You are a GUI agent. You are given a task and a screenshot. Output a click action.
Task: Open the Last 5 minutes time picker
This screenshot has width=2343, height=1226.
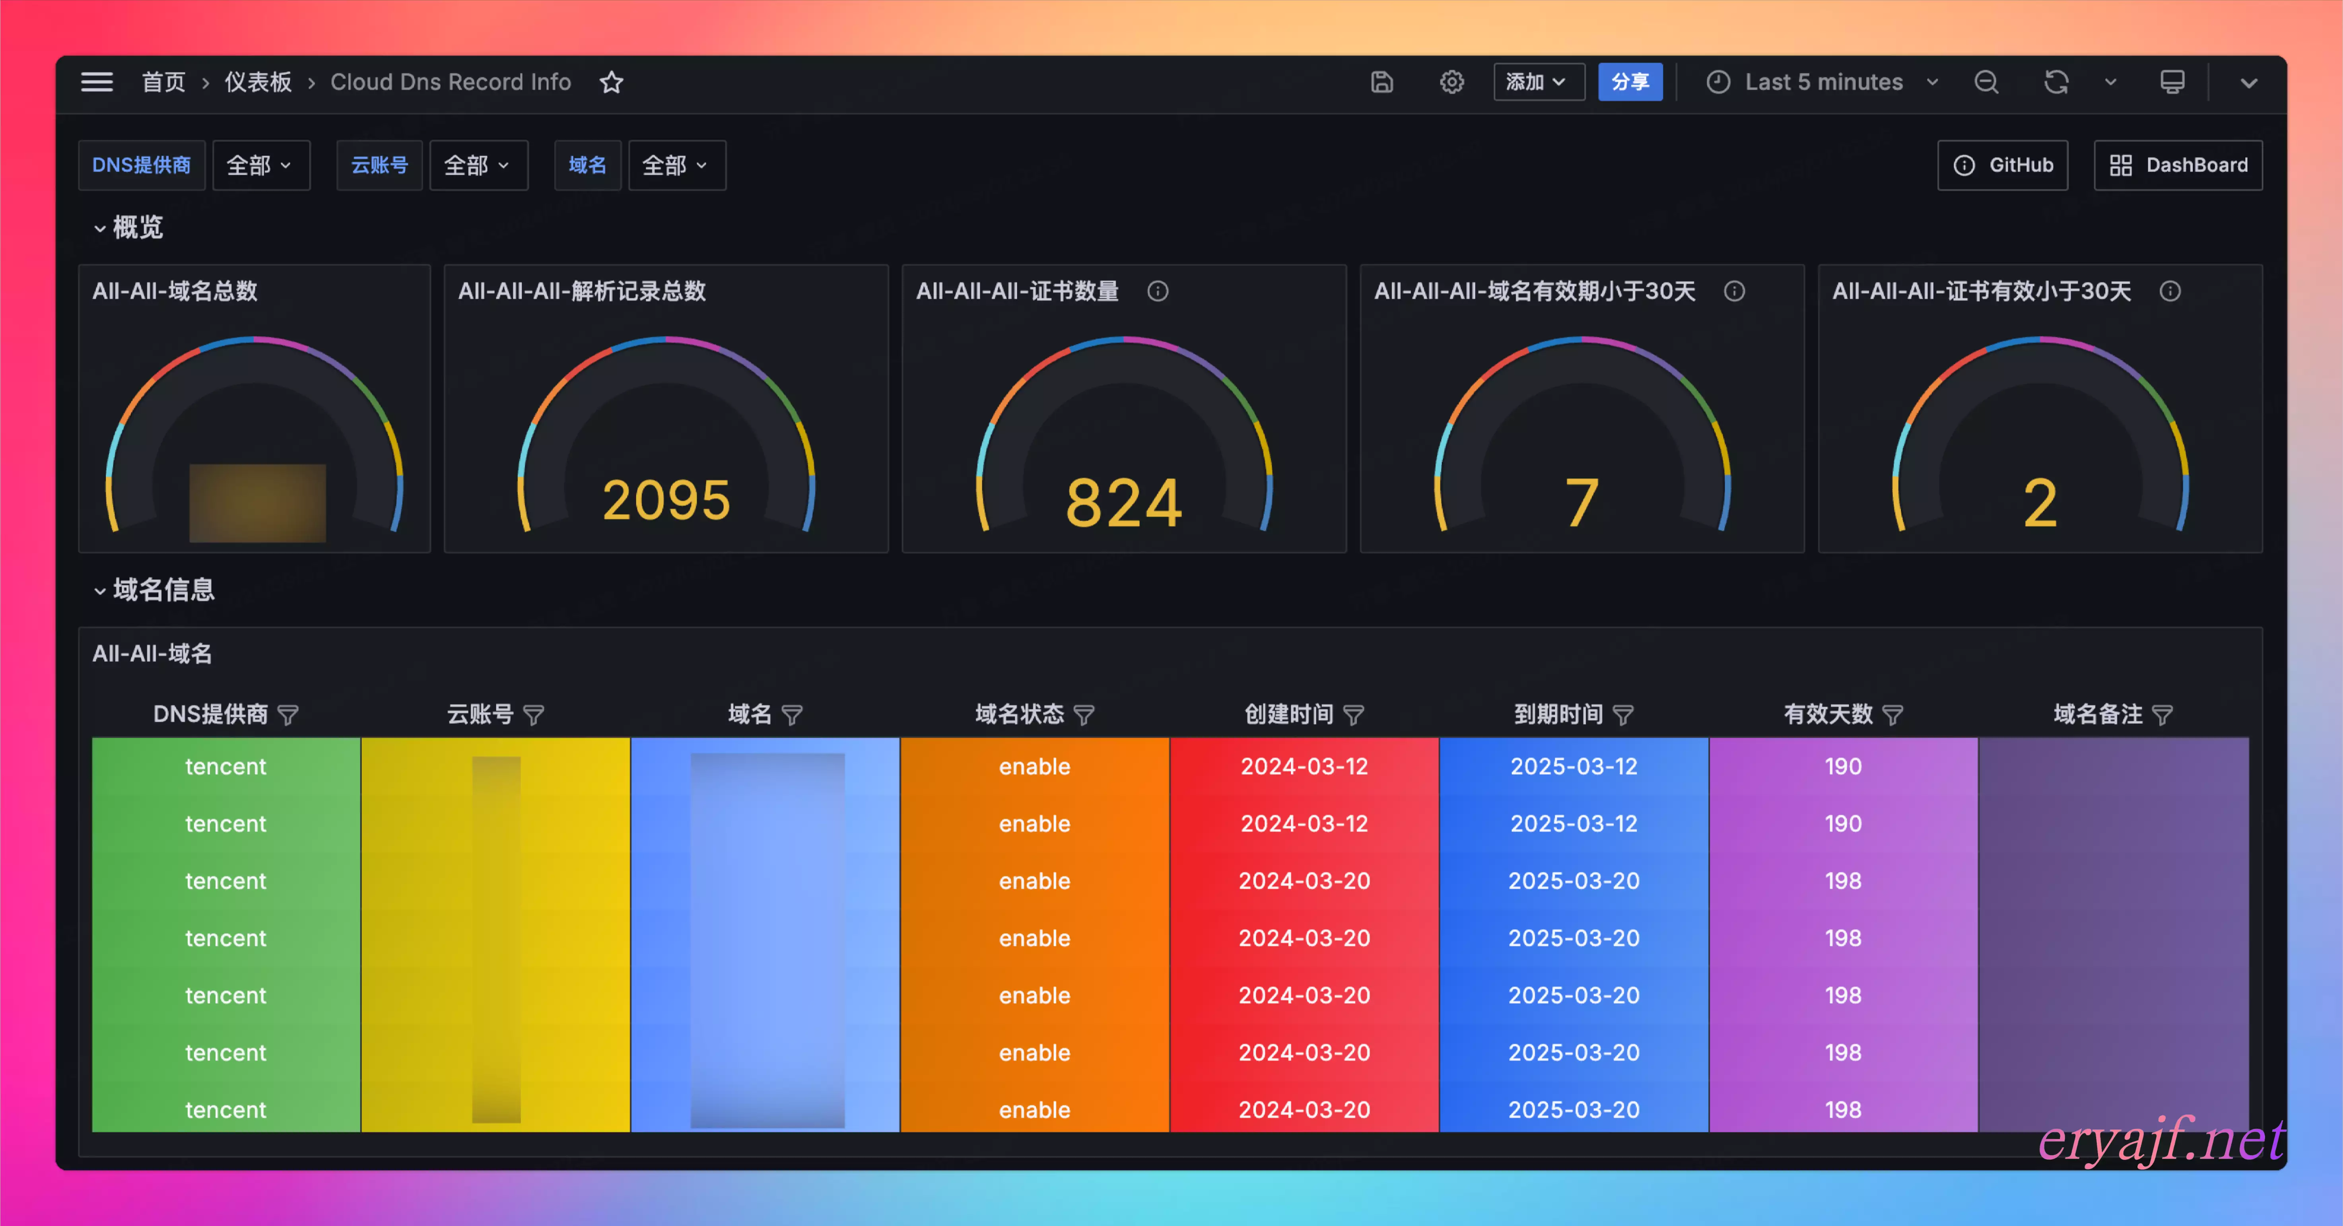[1823, 83]
